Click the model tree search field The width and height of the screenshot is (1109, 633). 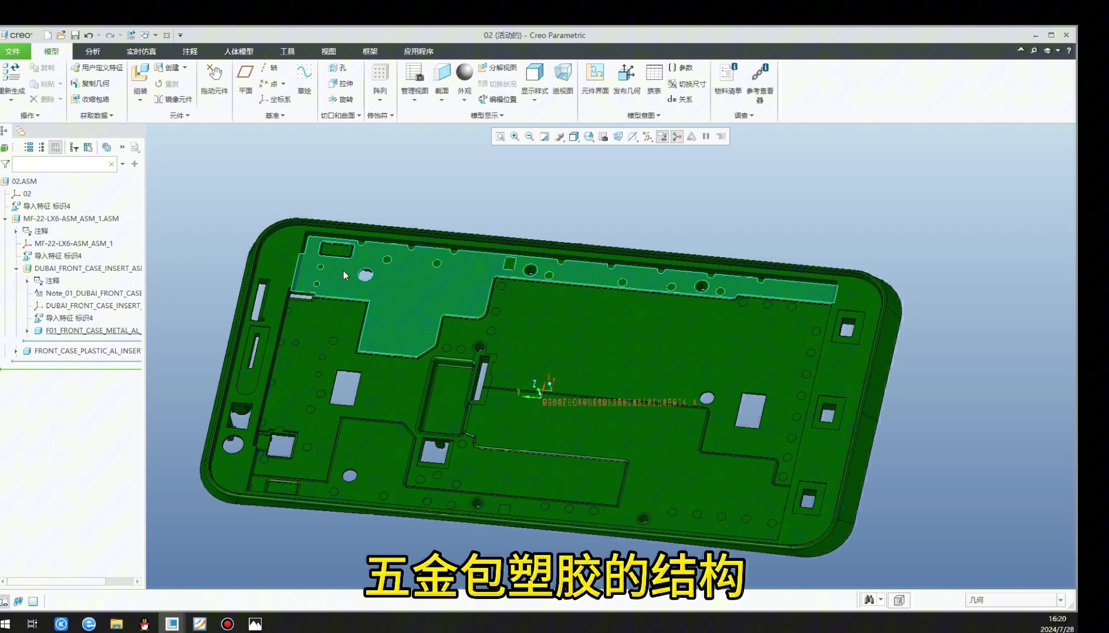pos(62,164)
